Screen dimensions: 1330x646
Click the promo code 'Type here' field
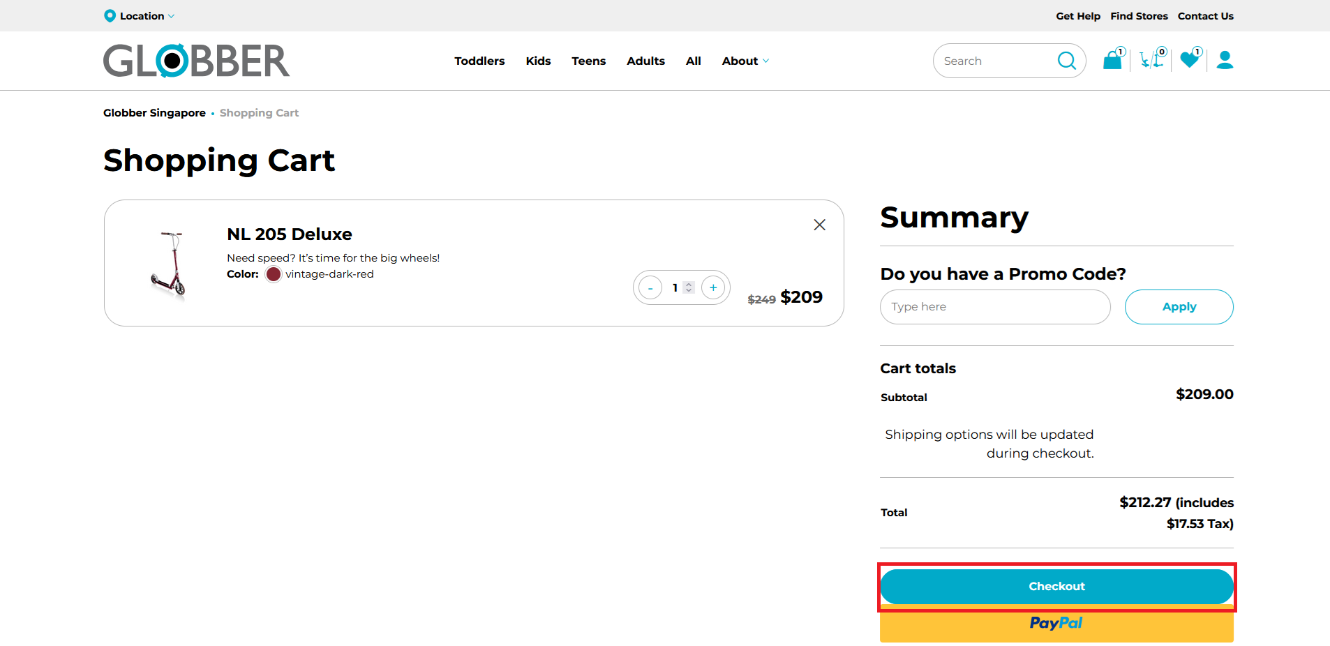click(x=995, y=307)
